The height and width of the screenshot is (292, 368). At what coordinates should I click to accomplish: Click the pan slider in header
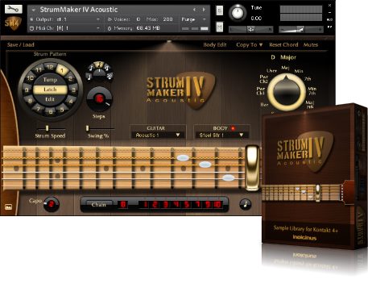pos(250,29)
